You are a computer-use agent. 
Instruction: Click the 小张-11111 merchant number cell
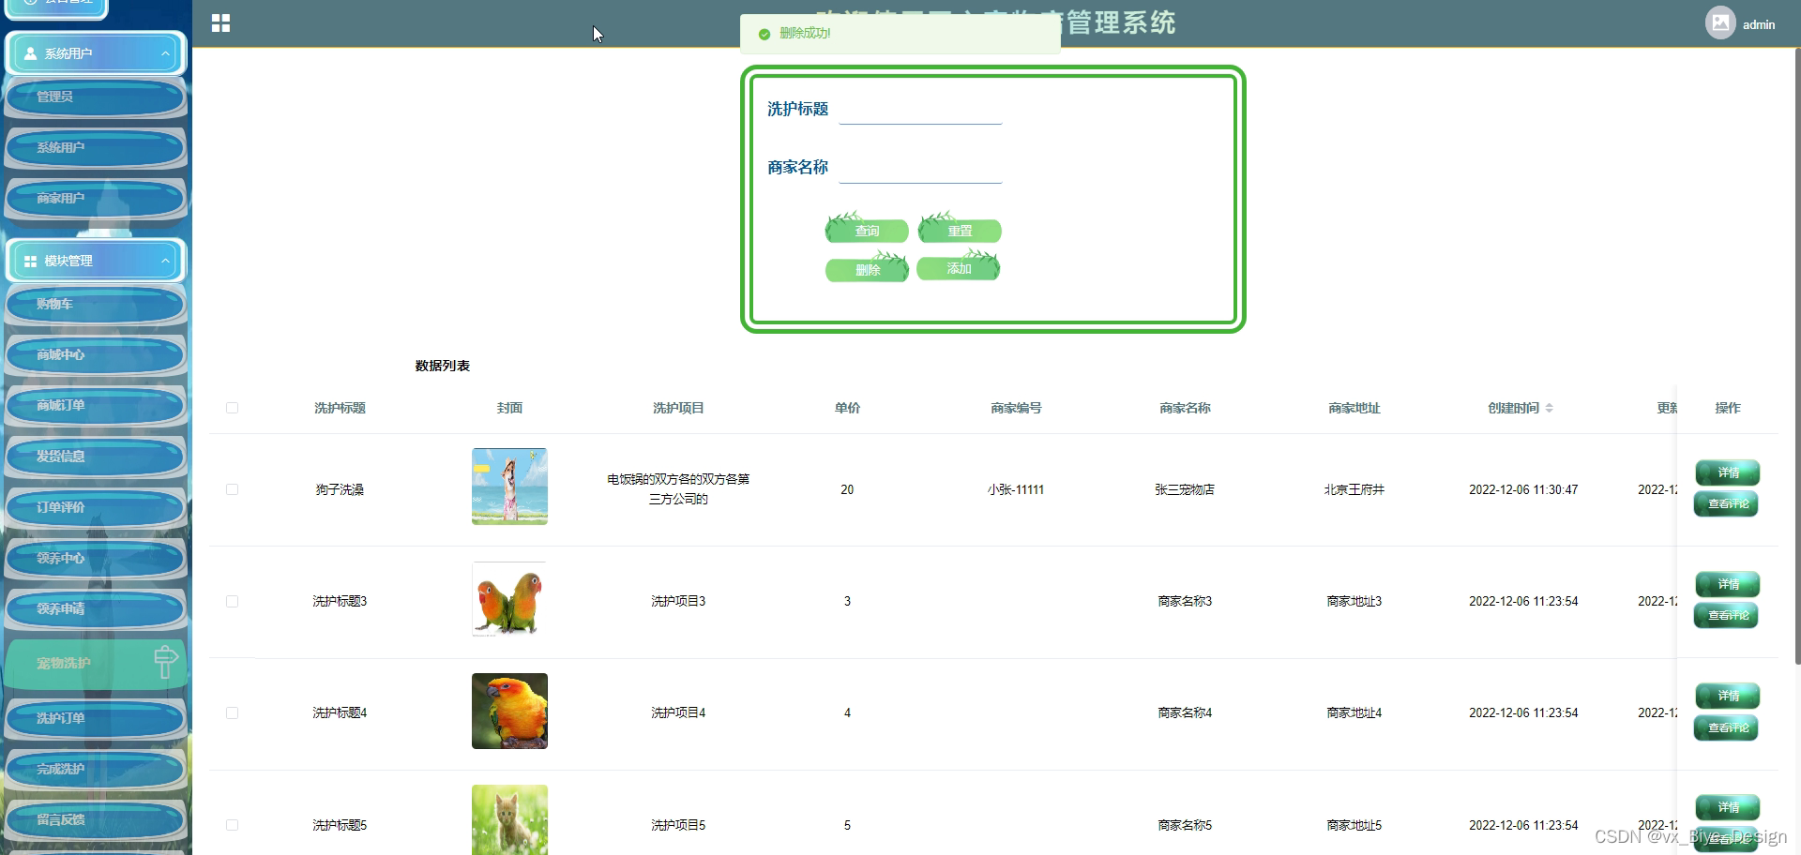[1016, 489]
